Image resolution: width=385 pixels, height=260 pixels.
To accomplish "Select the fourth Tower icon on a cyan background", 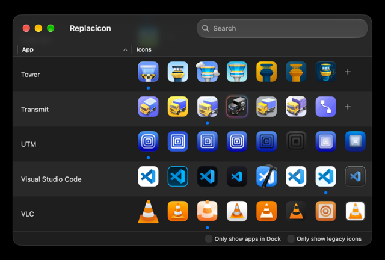I will 237,72.
